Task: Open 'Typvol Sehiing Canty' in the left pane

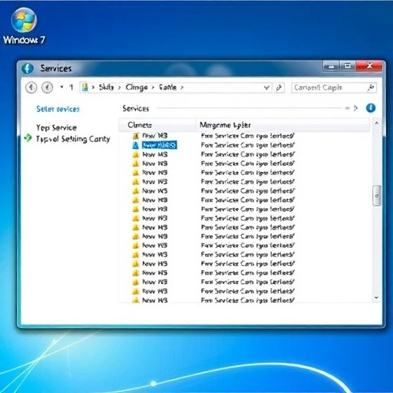Action: point(73,139)
